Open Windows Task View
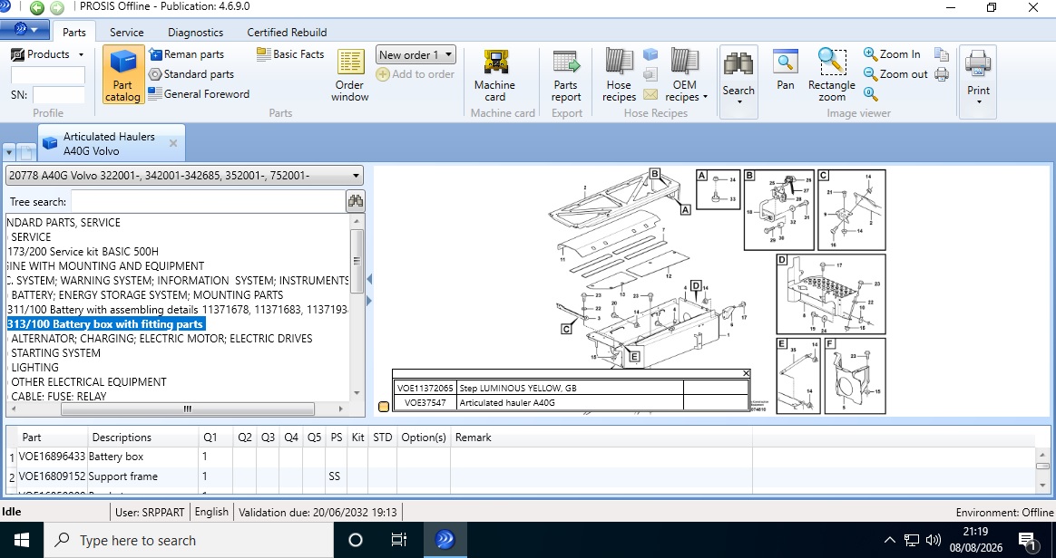 [x=398, y=540]
